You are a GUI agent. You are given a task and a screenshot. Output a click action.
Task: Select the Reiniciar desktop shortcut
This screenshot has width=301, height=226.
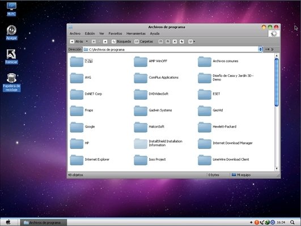[11, 57]
